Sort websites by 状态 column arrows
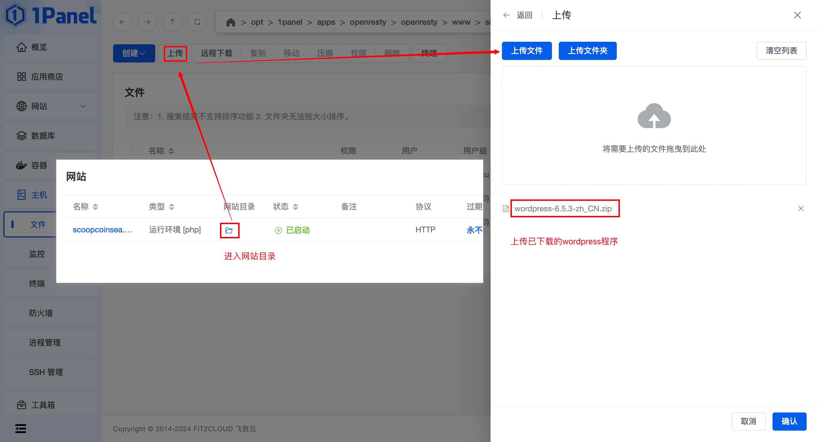 click(x=296, y=207)
